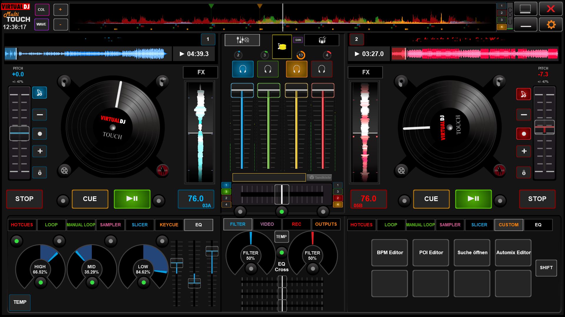Toggle headphone cue for green deck 3
The width and height of the screenshot is (565, 317).
pyautogui.click(x=268, y=69)
